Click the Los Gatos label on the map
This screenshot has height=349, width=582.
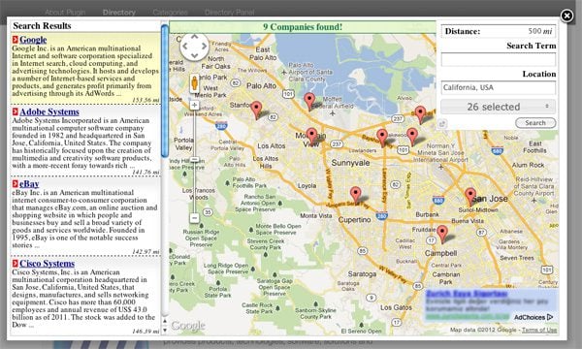coord(396,307)
